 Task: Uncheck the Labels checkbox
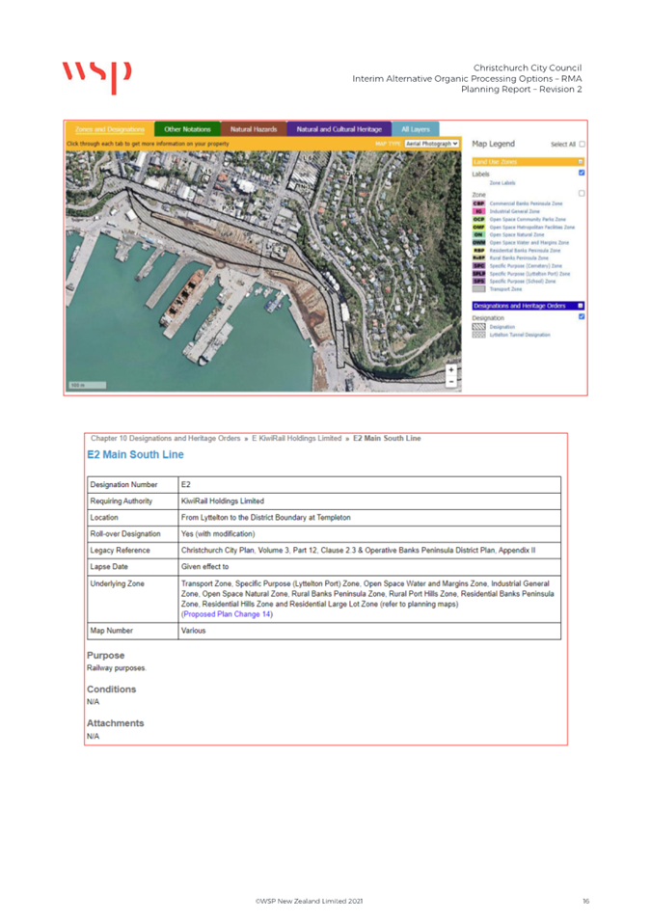tap(582, 173)
